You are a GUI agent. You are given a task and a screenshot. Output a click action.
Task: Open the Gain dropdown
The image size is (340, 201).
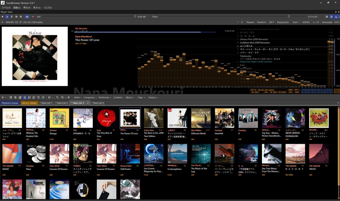(296, 22)
